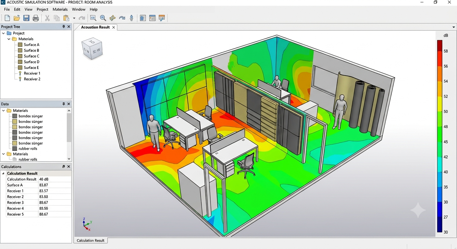Close the Calculations panel
This screenshot has width=457, height=249.
pyautogui.click(x=69, y=166)
